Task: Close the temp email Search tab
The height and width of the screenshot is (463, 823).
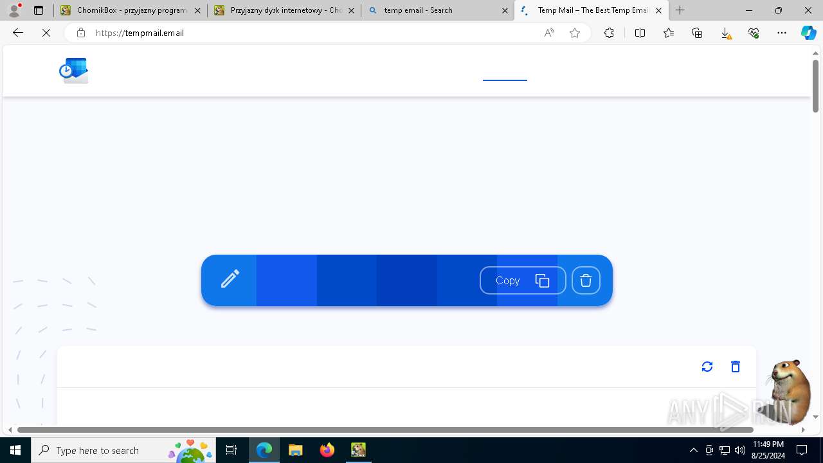Action: (x=505, y=10)
